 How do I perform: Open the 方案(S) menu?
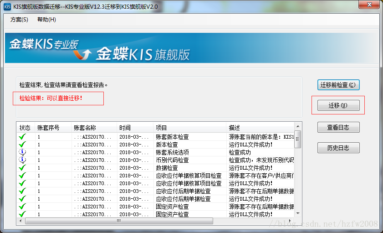point(19,20)
